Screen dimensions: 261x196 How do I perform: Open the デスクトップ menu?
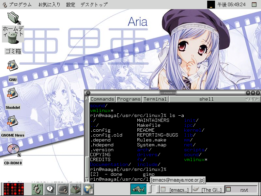click(94, 5)
